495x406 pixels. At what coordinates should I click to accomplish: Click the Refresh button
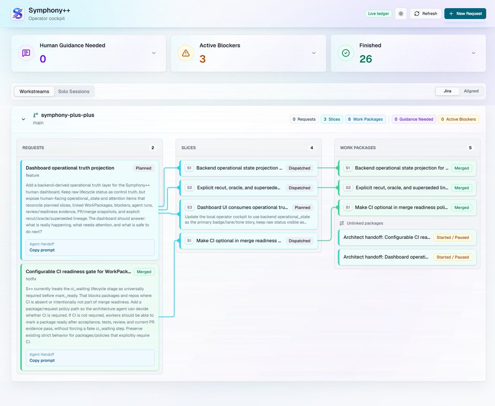coord(425,14)
